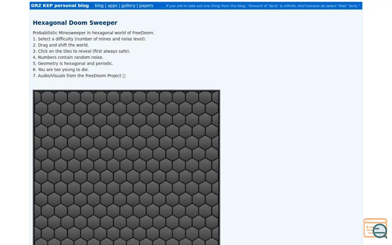Open the GRZ KEP personal blog home link
This screenshot has width=392, height=245.
(x=60, y=5)
